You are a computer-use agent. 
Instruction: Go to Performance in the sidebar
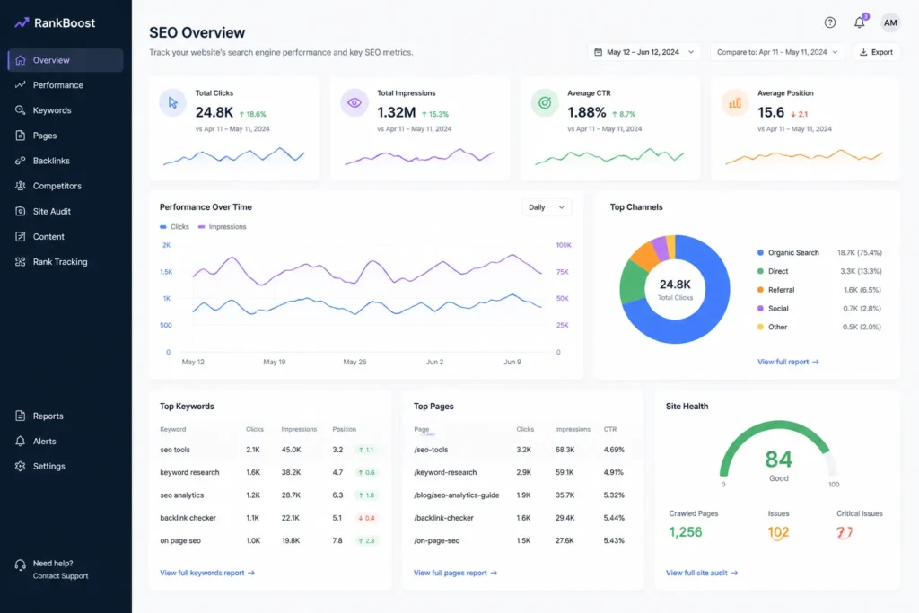66,85
